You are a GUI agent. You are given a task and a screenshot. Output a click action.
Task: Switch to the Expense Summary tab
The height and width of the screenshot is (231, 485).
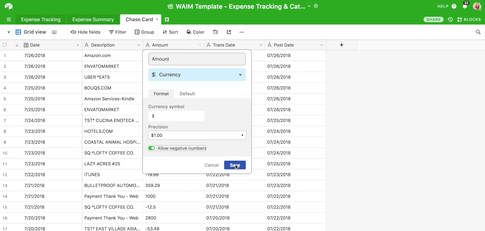click(x=93, y=20)
